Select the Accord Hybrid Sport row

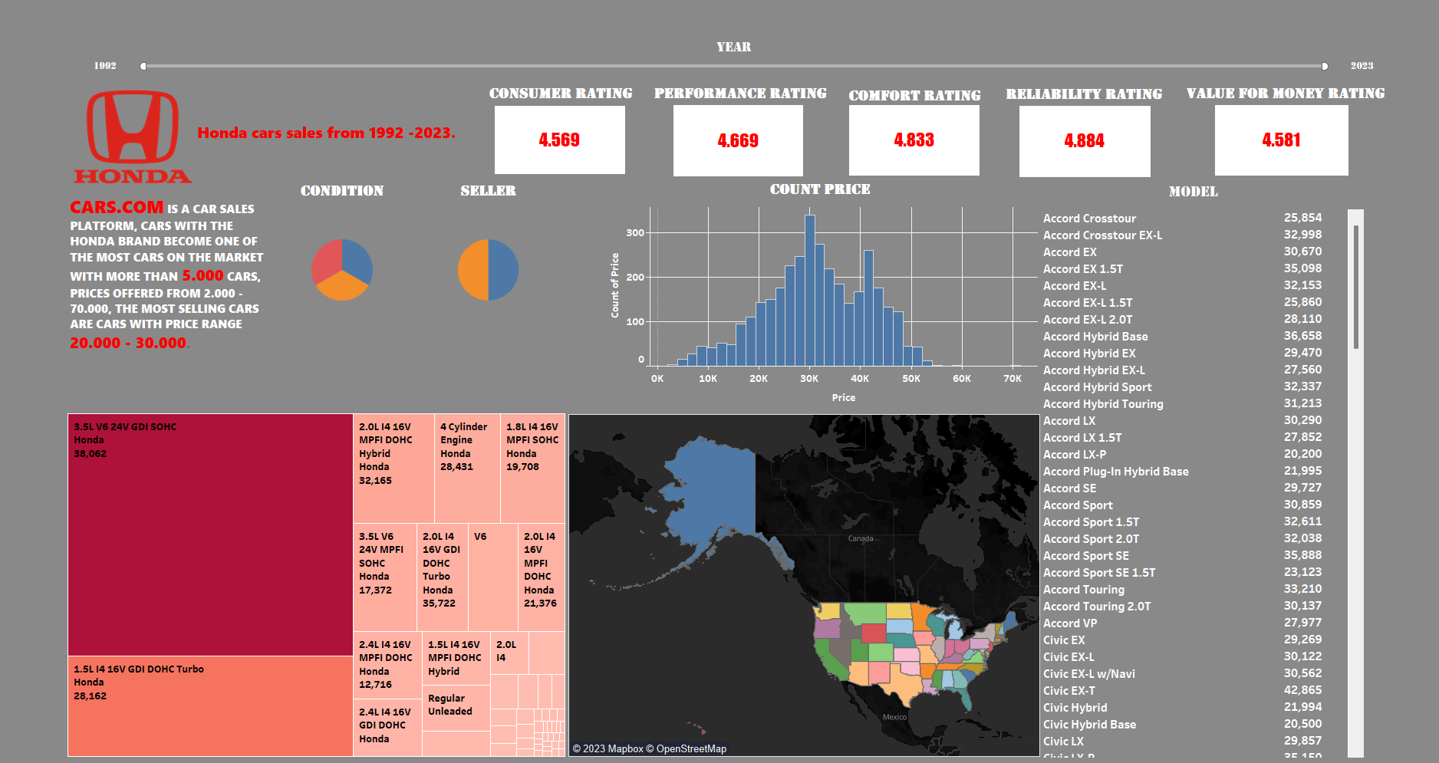point(1182,387)
